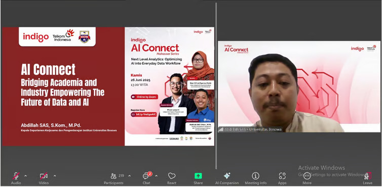The image size is (382, 187).
Task: Turn on camera with the Video button
Action: point(44,178)
